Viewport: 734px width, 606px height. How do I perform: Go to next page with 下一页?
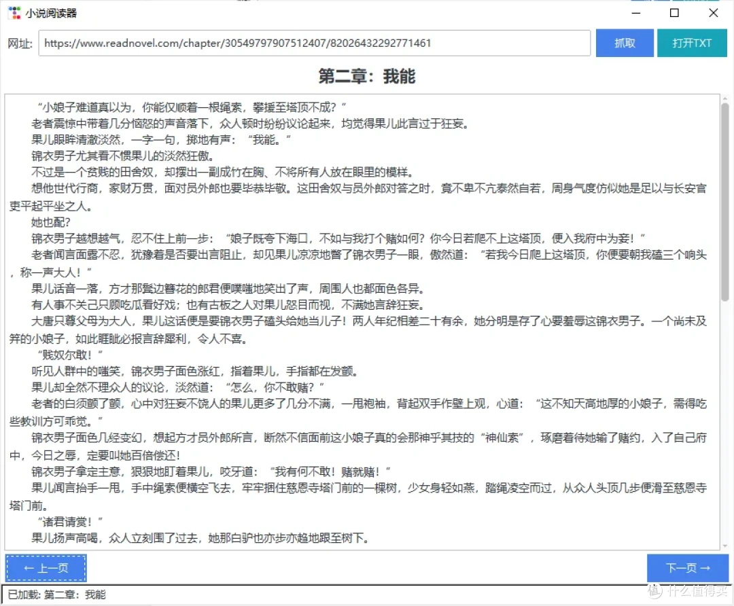[x=688, y=568]
